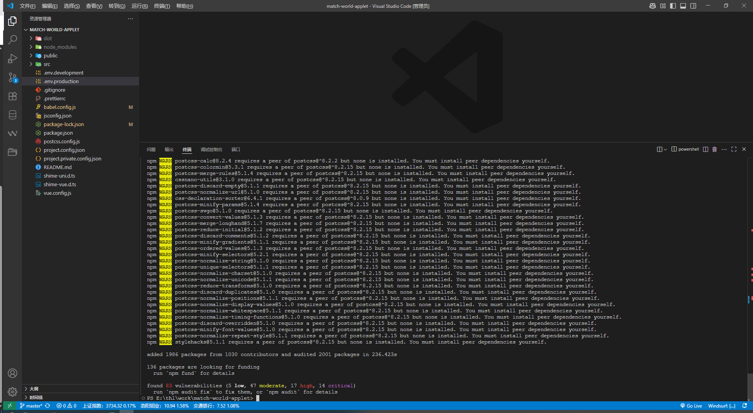Viewport: 753px width, 413px height.
Task: Open Windsurf status bar item
Action: [x=722, y=406]
